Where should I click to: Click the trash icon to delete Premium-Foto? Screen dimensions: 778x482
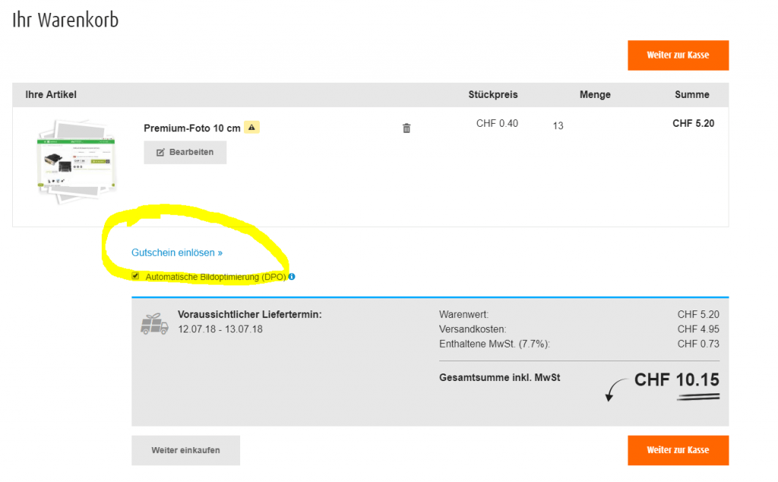tap(406, 128)
